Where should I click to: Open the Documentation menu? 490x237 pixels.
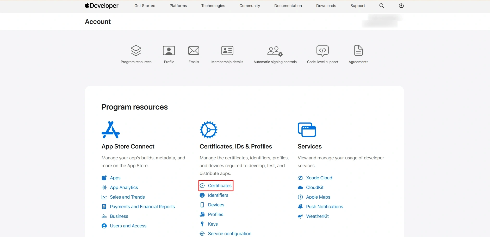coord(288,6)
